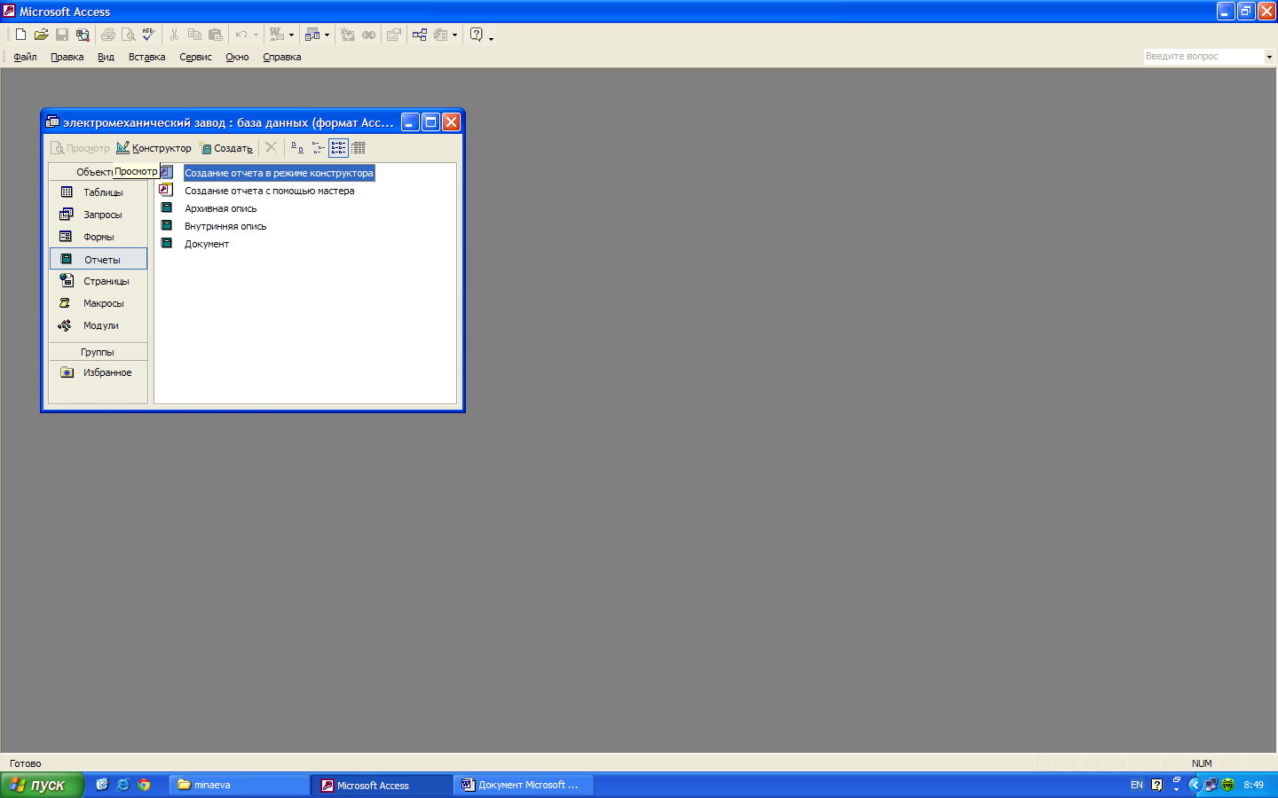This screenshot has height=798, width=1278.
Task: Open the Избранное group
Action: pos(98,372)
